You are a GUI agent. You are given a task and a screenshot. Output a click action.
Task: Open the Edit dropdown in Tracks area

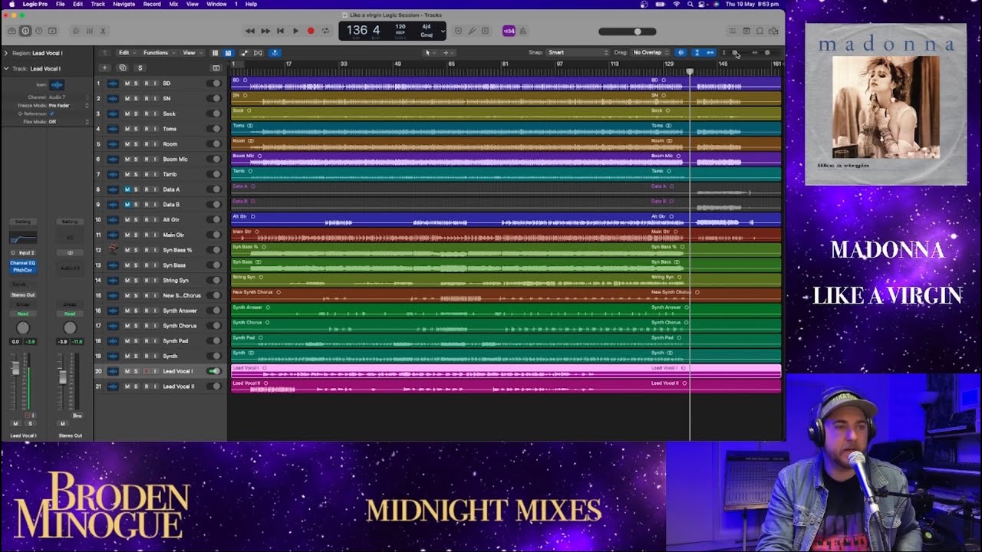pyautogui.click(x=127, y=53)
